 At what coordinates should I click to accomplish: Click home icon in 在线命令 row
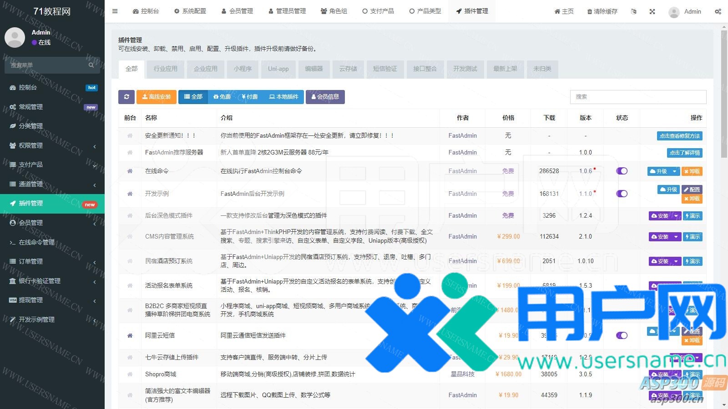[130, 171]
